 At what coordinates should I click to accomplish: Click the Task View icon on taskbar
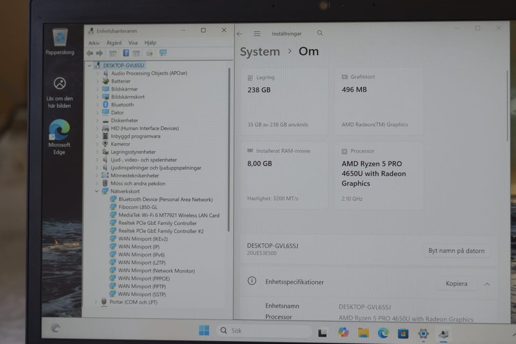(322, 333)
